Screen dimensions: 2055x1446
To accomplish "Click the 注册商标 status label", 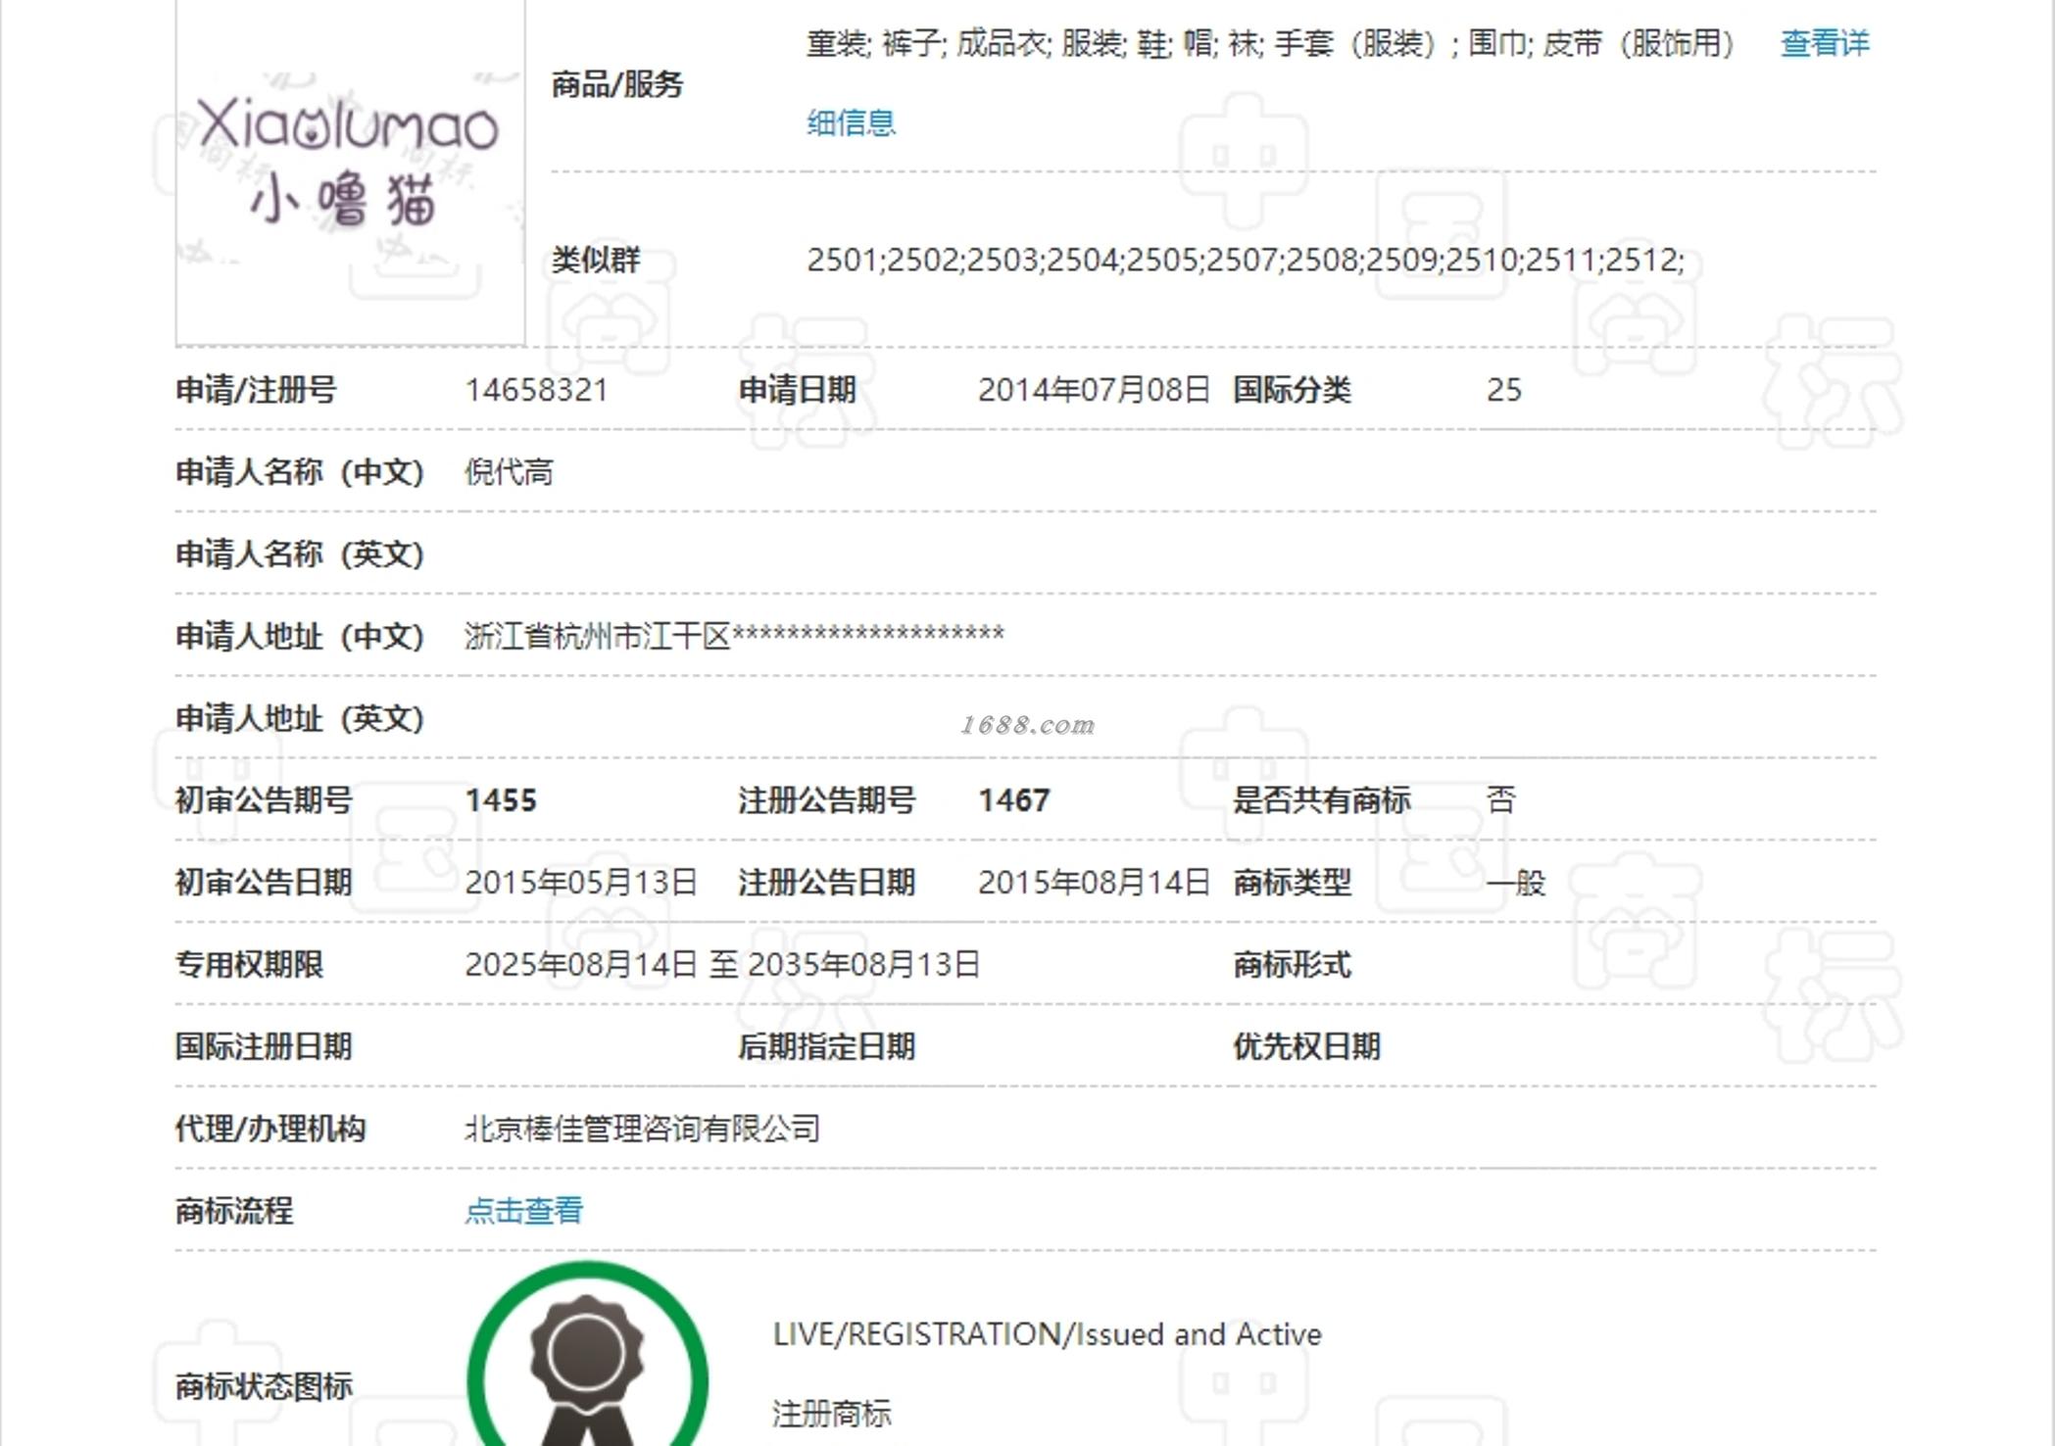I will [x=831, y=1414].
